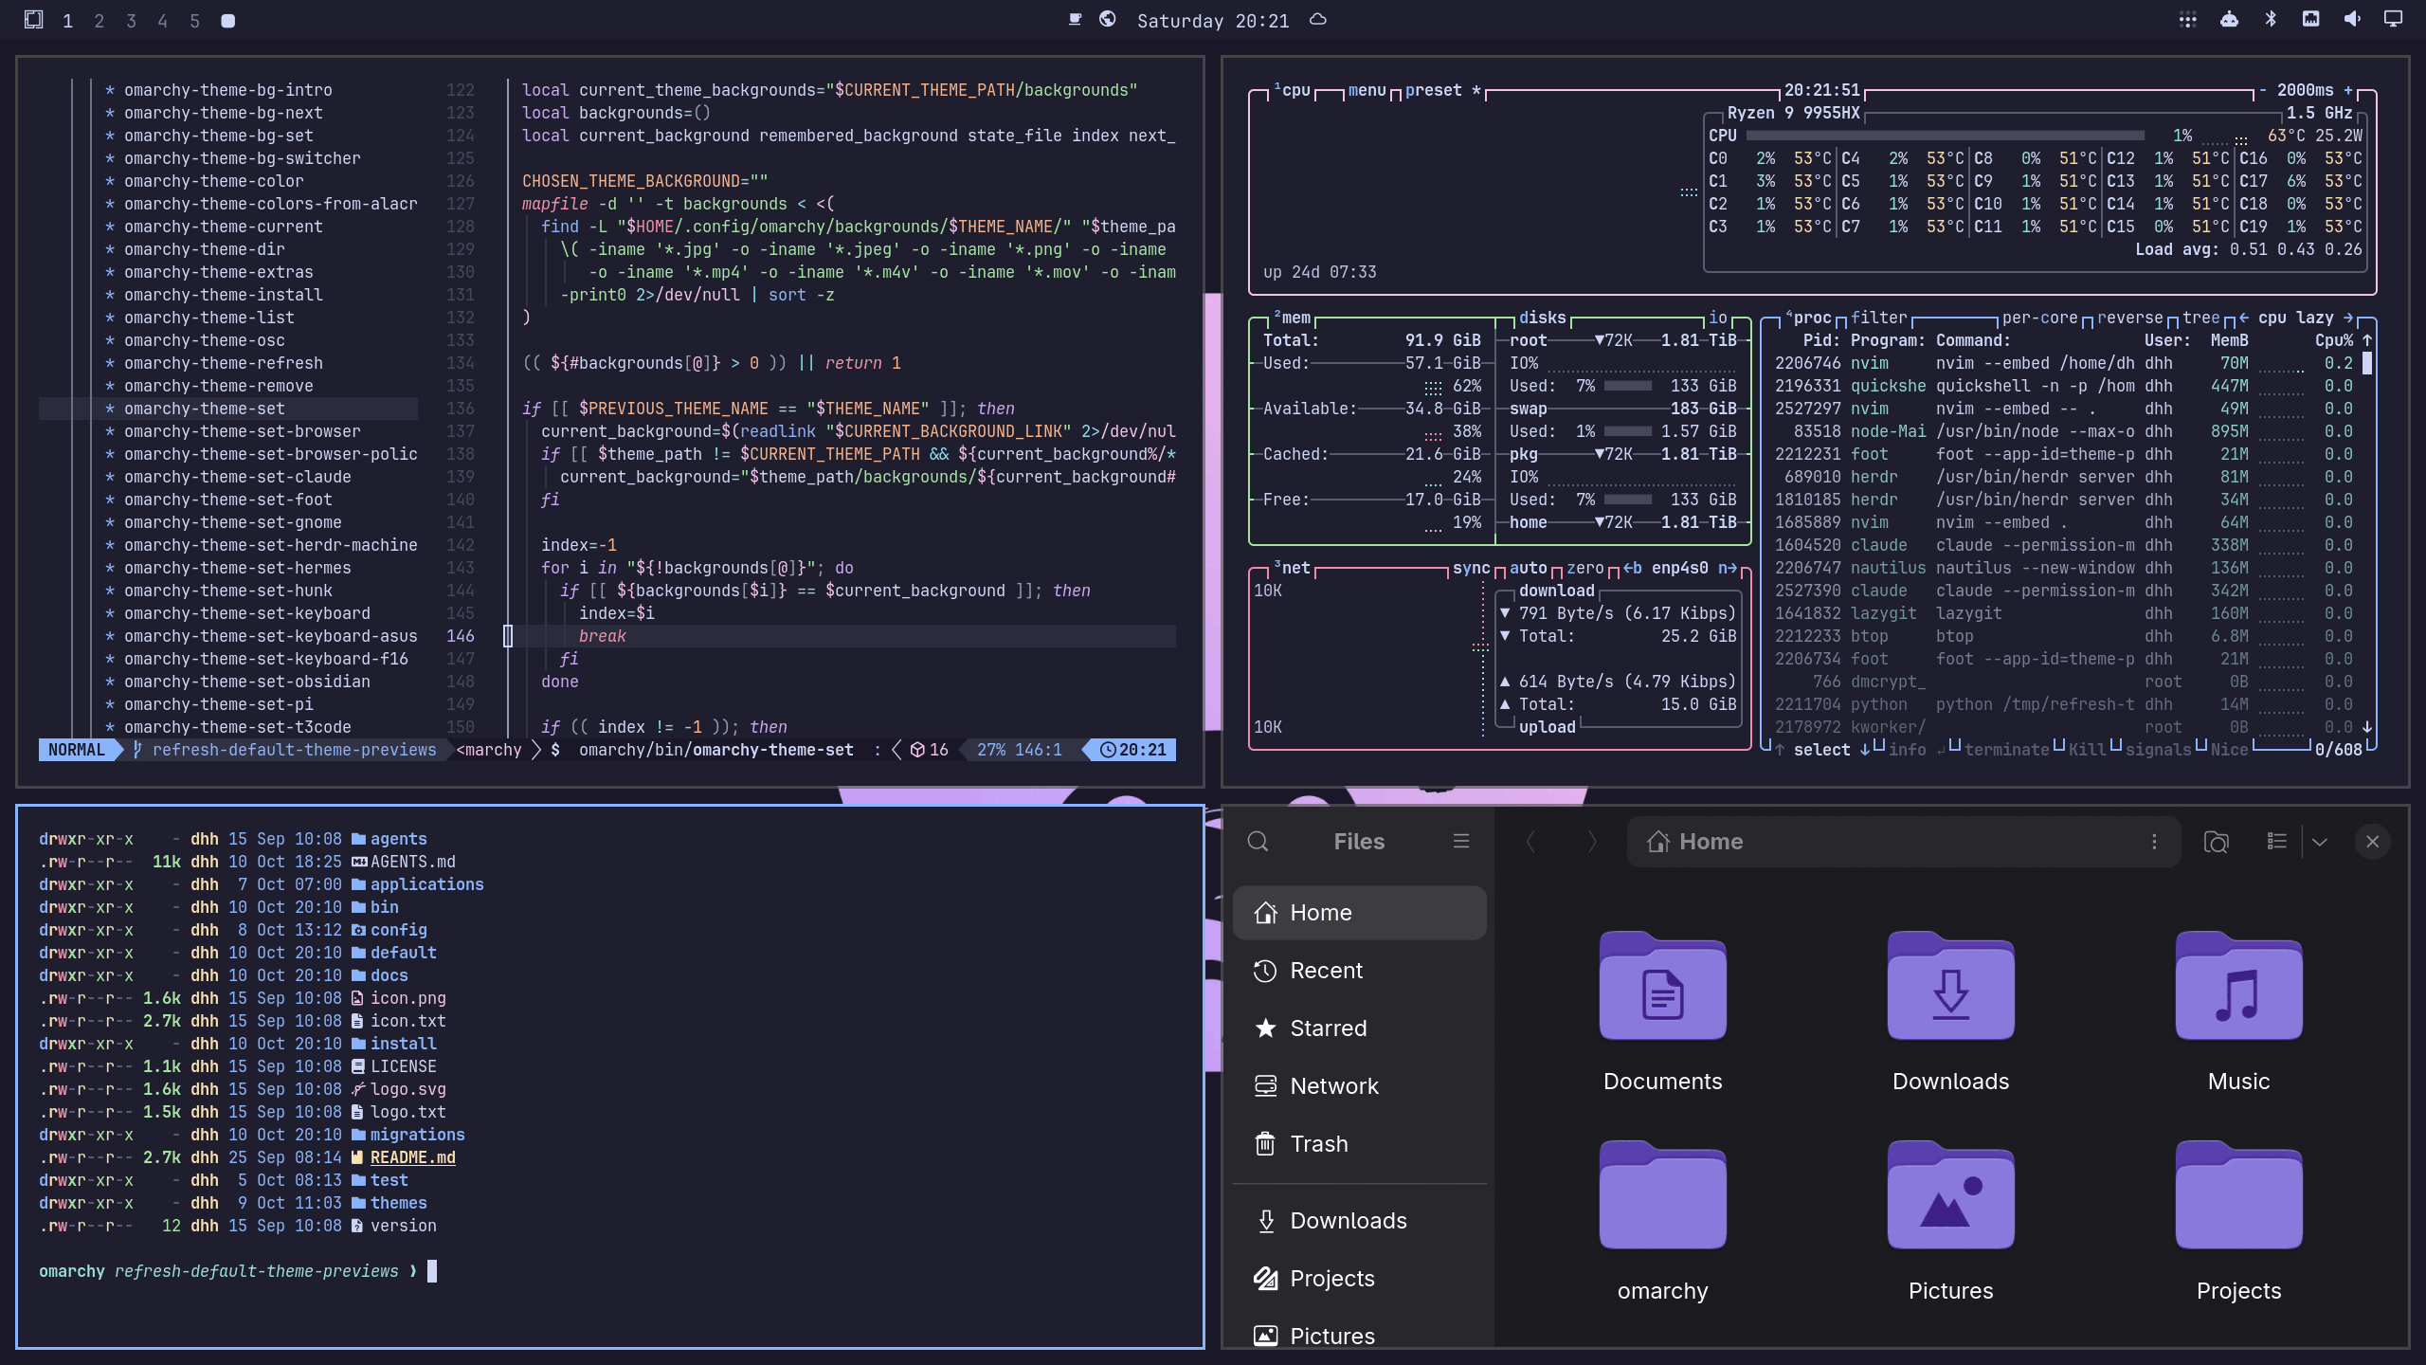
Task: Open btop menu option
Action: click(x=1367, y=90)
